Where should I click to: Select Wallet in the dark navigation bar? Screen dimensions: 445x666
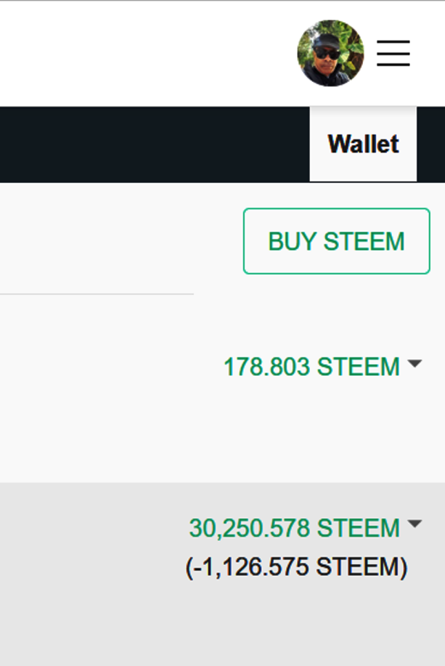pyautogui.click(x=363, y=144)
